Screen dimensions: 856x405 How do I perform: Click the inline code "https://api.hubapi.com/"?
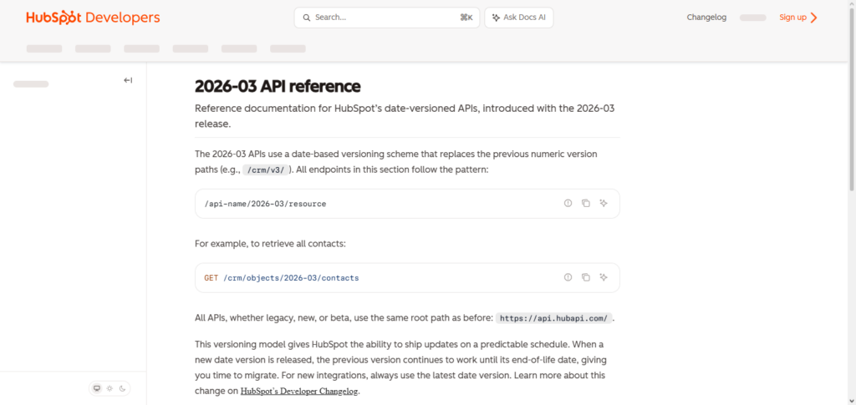[x=553, y=318]
